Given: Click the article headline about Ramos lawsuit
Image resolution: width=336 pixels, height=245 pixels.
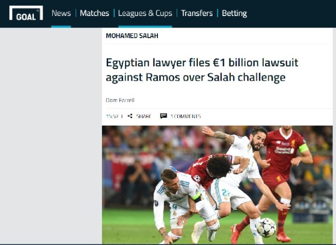Looking at the screenshot, I should click(x=202, y=70).
